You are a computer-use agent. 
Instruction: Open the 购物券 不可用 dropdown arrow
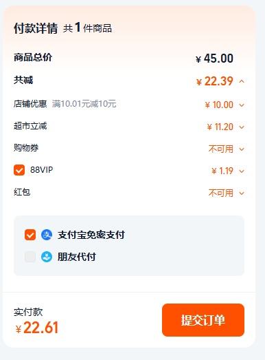(242, 149)
